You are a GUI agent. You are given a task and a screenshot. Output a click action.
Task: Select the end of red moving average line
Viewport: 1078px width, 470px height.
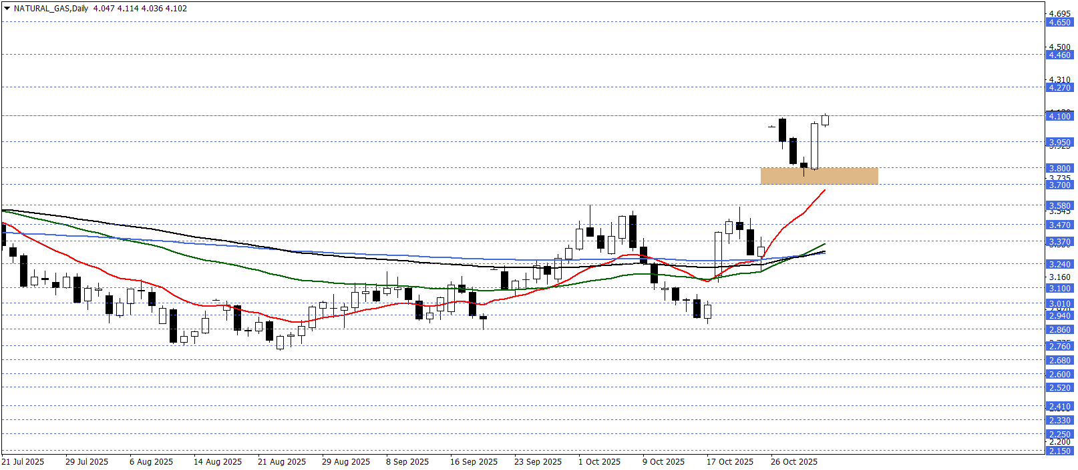(x=825, y=191)
